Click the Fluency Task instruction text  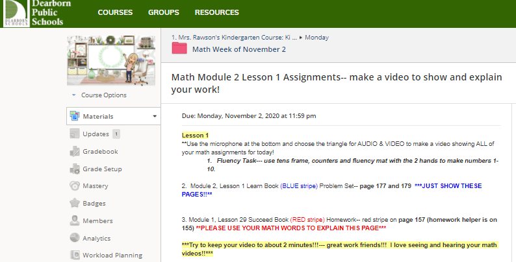point(352,165)
